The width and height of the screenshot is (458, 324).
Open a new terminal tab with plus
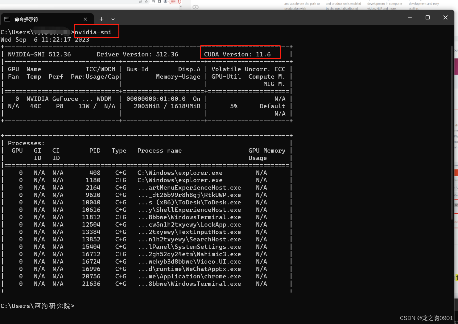click(x=101, y=19)
